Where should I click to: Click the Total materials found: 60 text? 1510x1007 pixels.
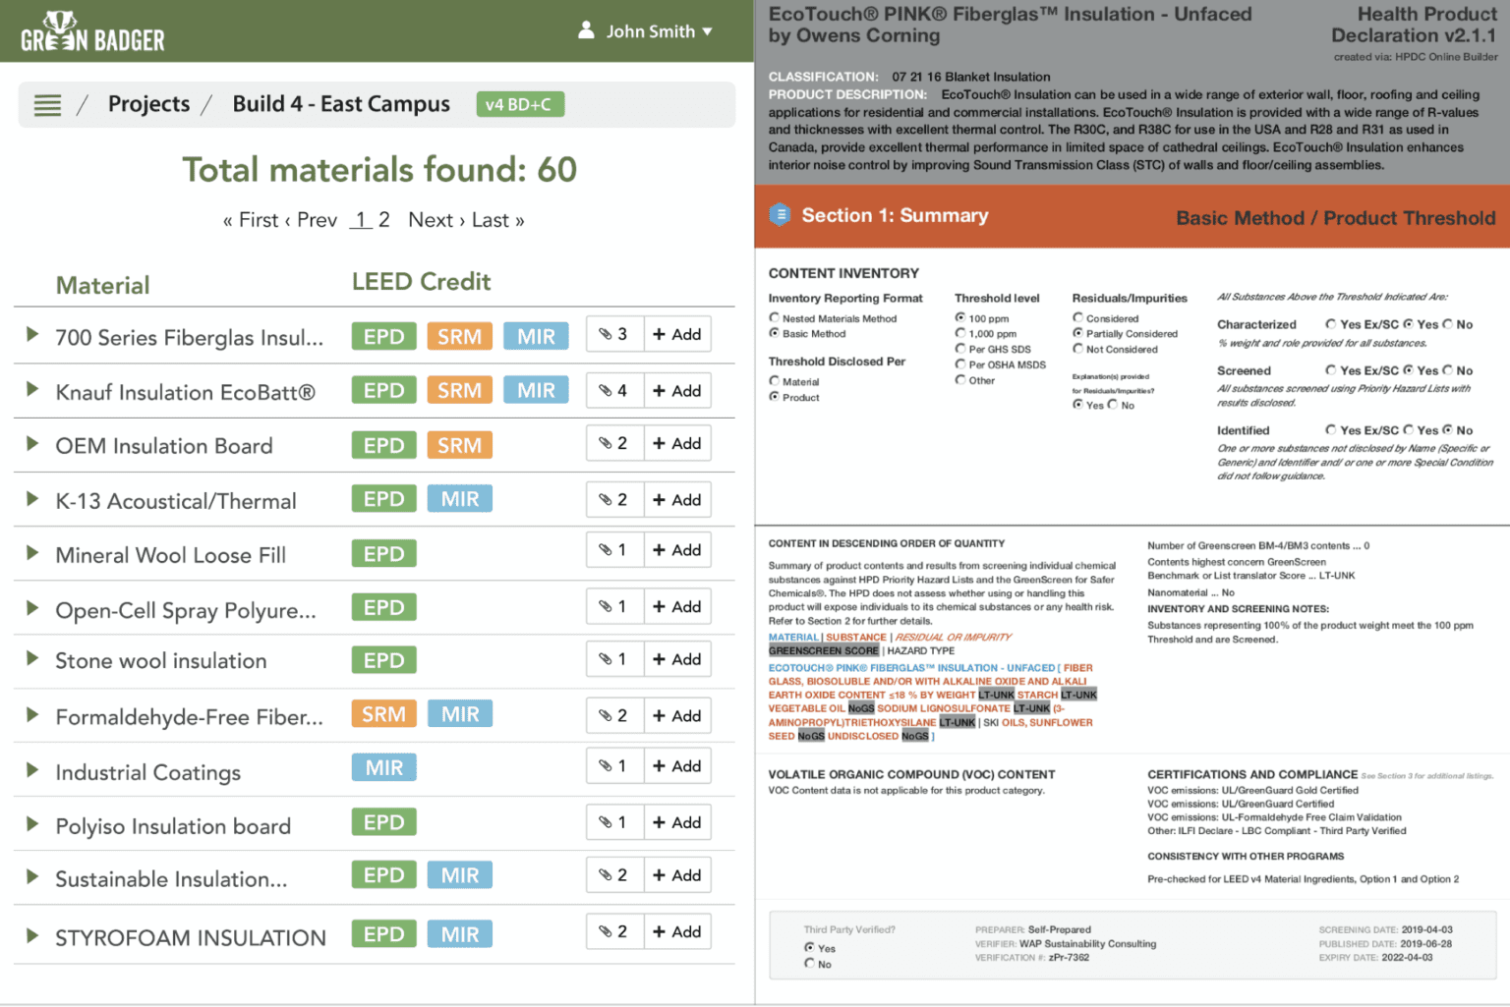379,169
